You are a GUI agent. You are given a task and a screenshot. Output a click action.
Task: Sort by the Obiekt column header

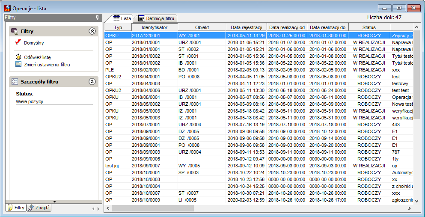point(202,27)
